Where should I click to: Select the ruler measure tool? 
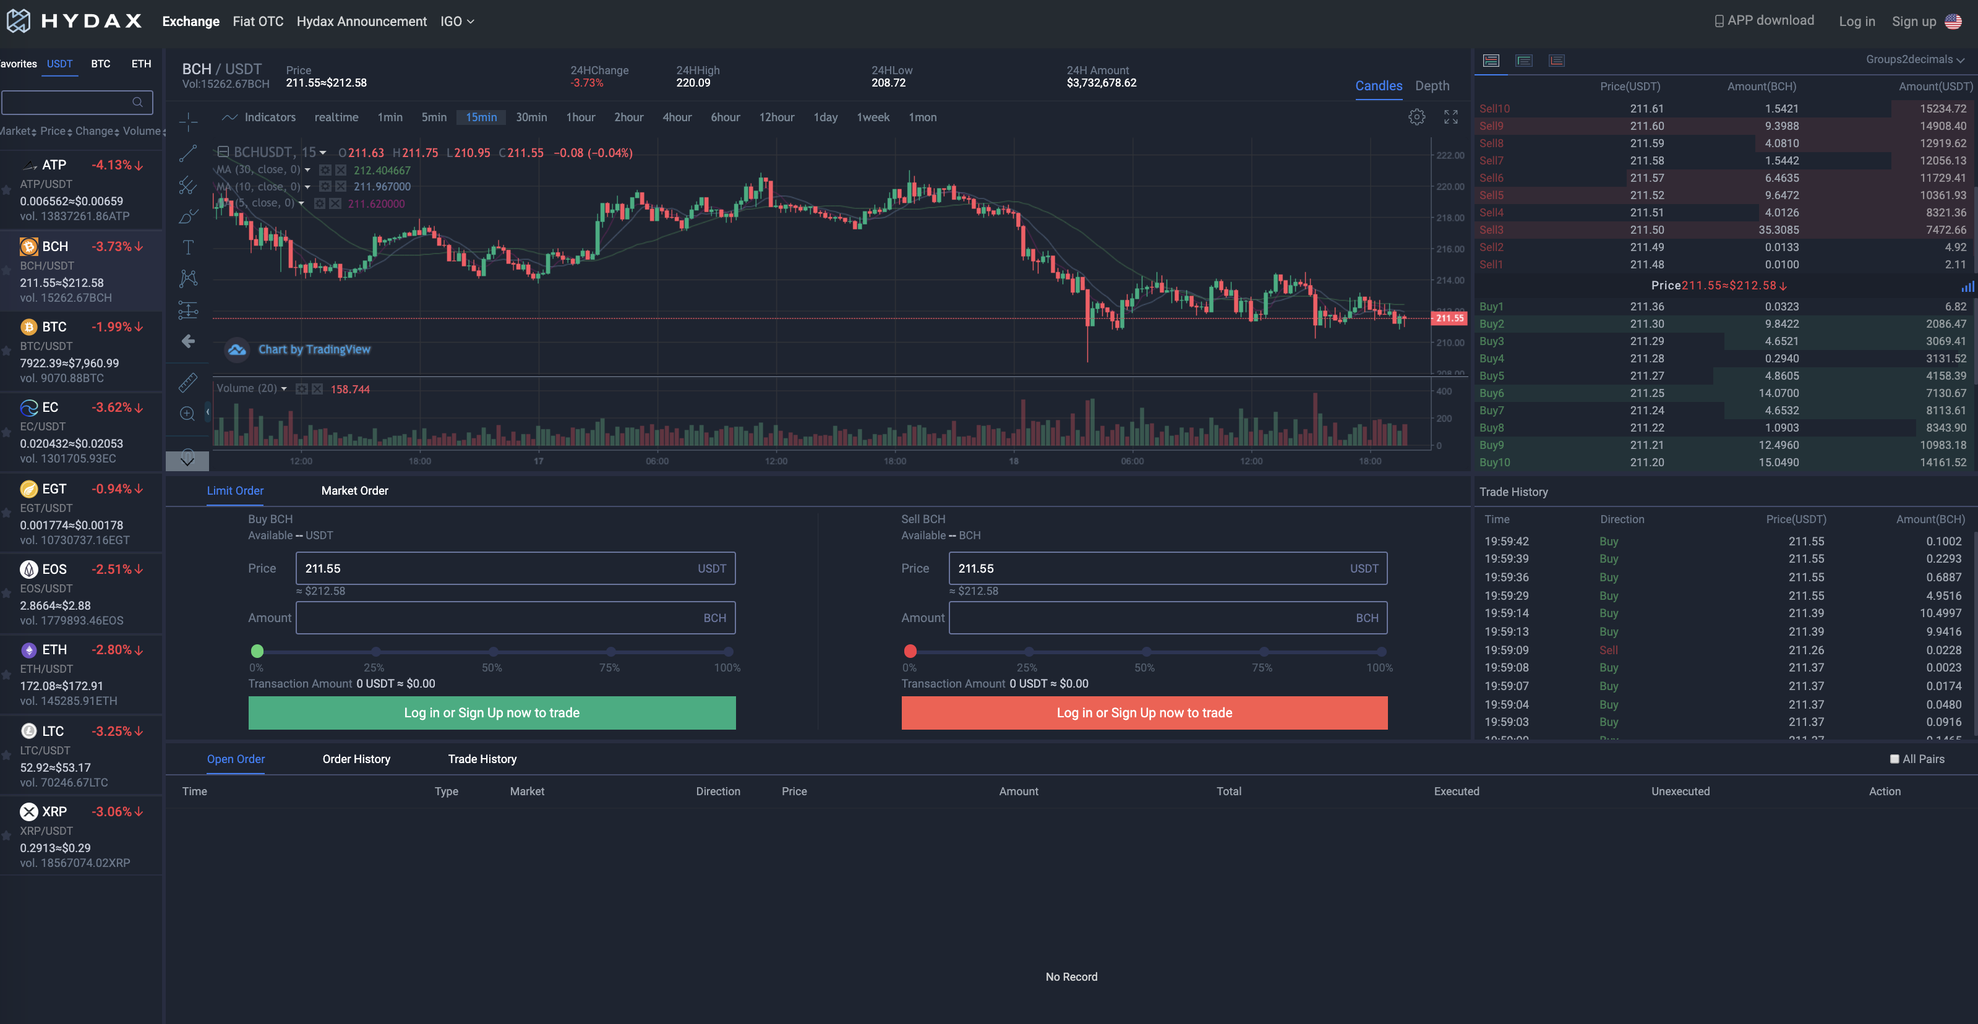pos(188,382)
